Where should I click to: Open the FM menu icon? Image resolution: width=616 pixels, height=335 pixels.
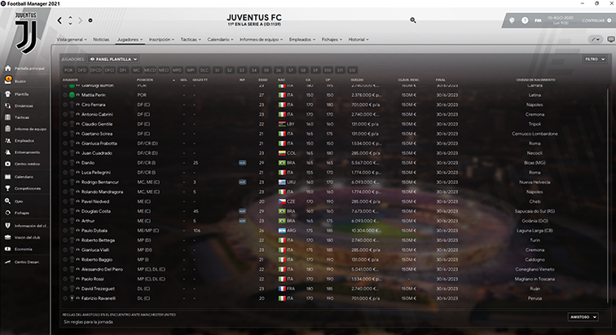(x=538, y=20)
